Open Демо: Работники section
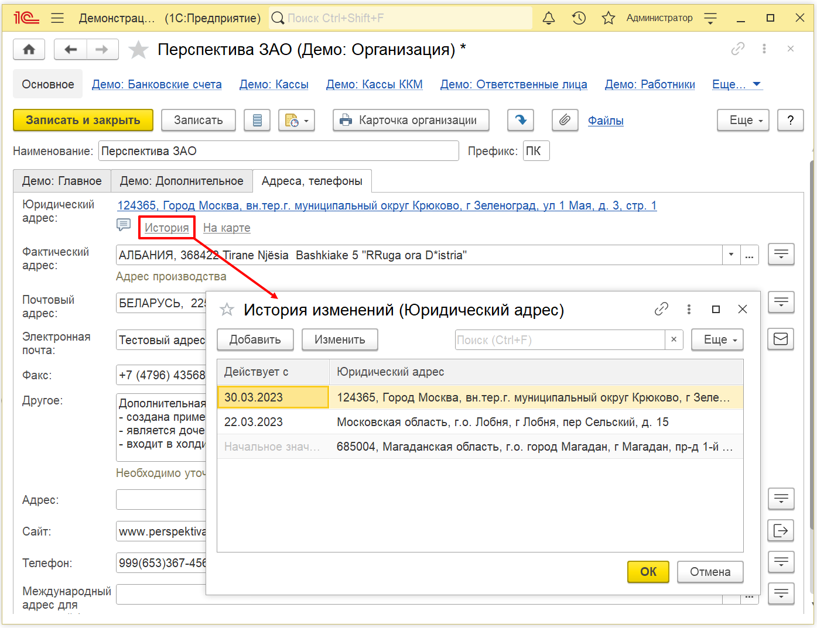 coord(650,84)
